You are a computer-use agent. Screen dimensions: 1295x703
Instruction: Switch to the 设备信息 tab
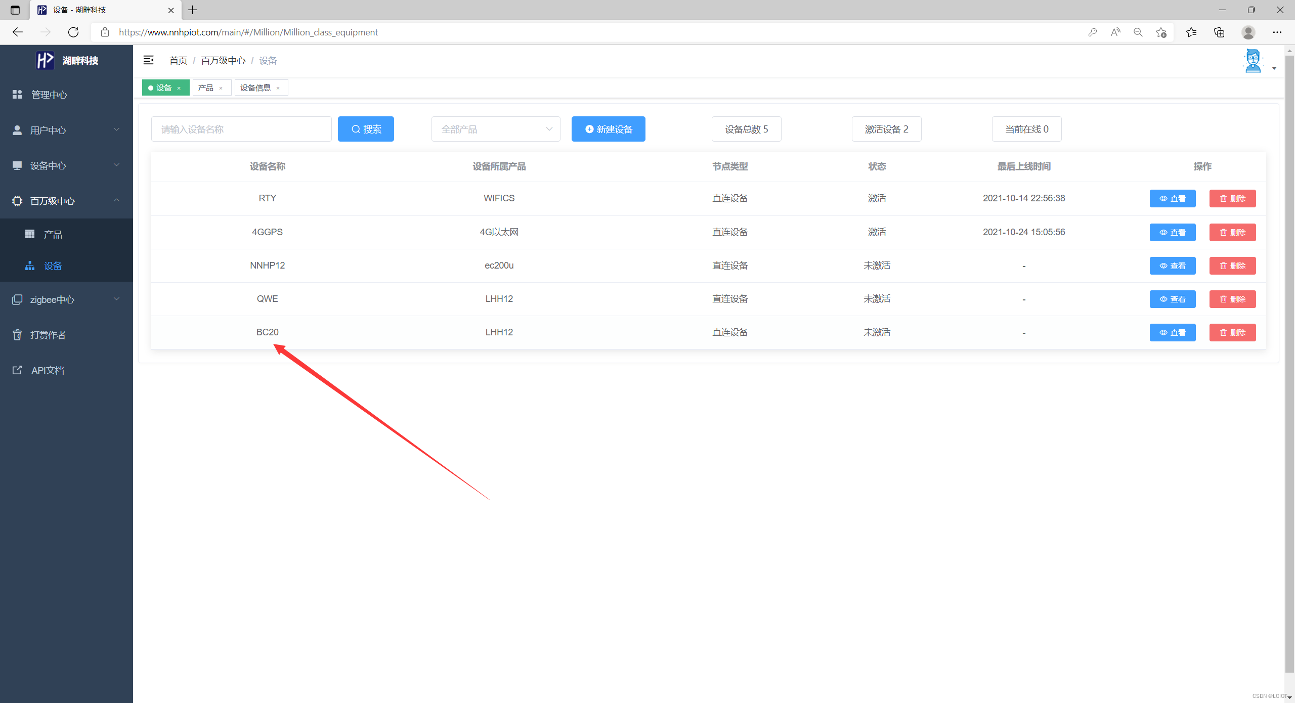(255, 87)
